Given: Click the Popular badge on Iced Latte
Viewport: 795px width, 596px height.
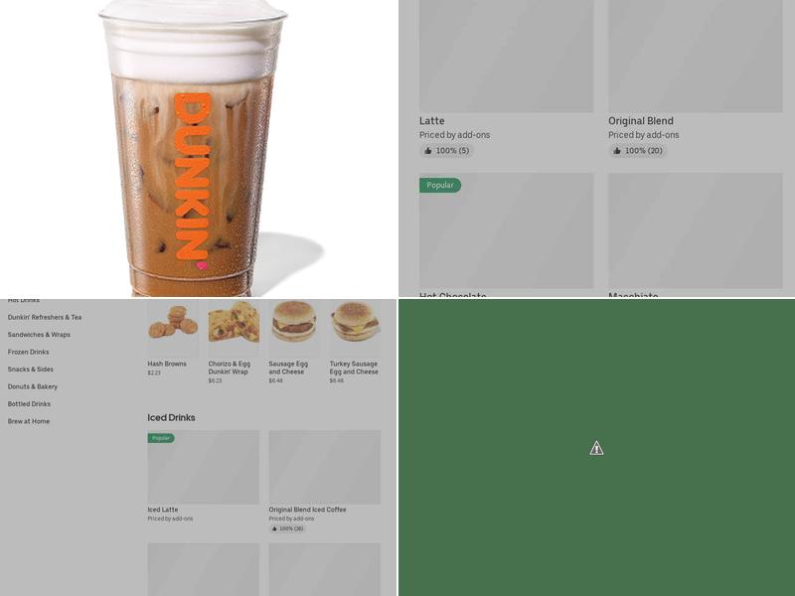Looking at the screenshot, I should point(161,438).
